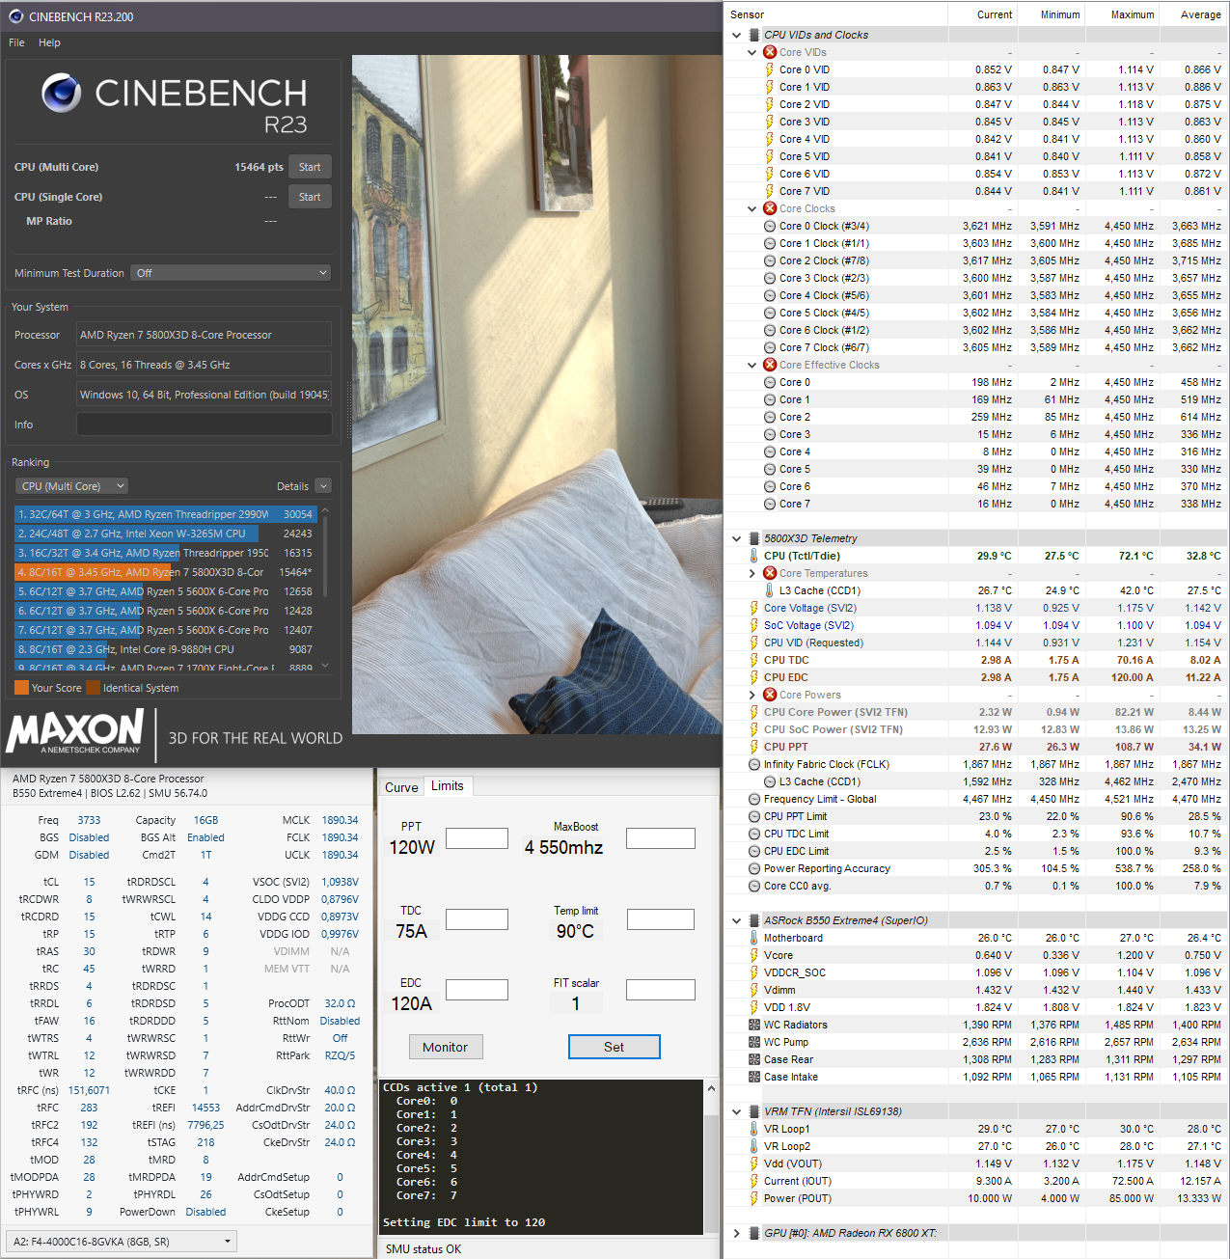This screenshot has width=1230, height=1259.
Task: Click the WC Pump fan icon
Action: click(x=754, y=1042)
